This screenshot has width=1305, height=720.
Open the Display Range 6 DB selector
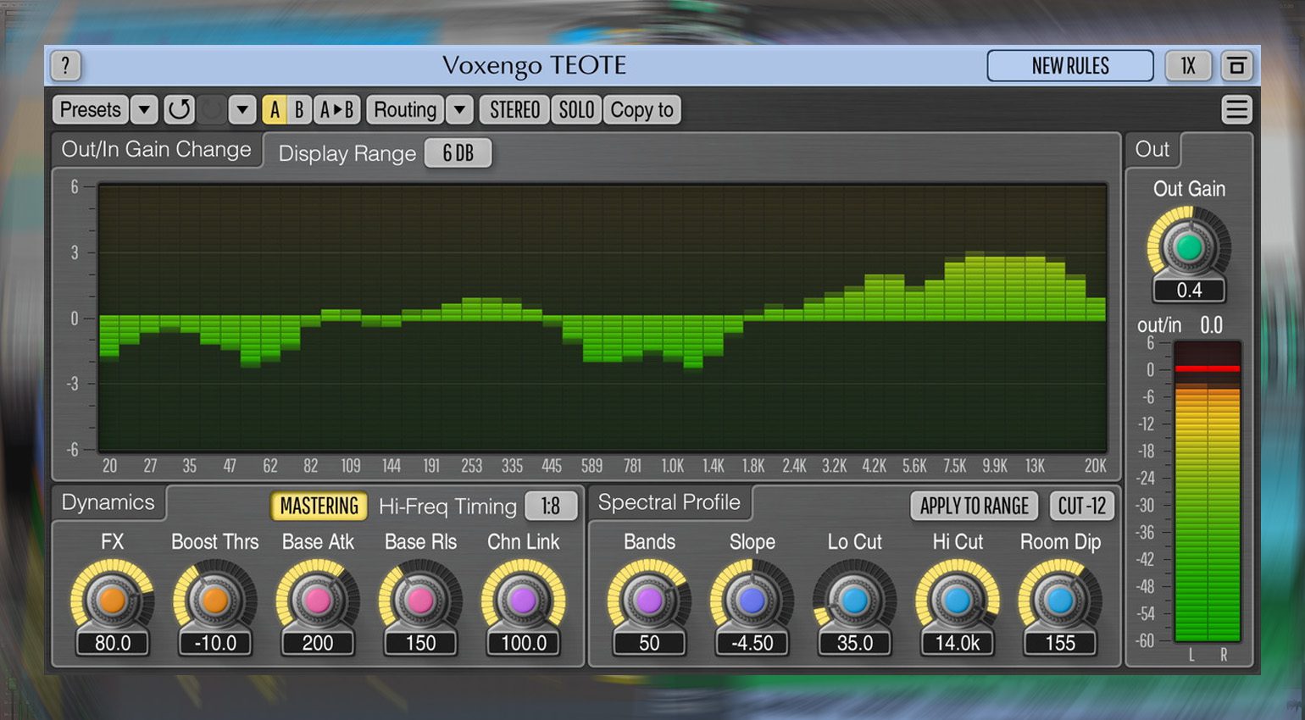tap(458, 153)
